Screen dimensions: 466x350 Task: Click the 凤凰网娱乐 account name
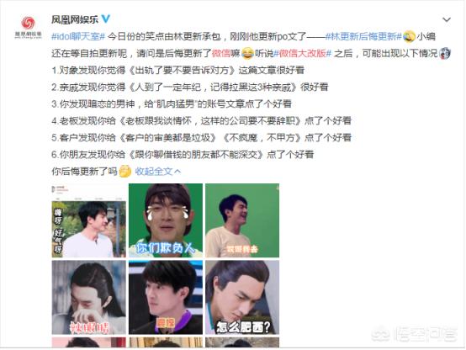[x=75, y=19]
